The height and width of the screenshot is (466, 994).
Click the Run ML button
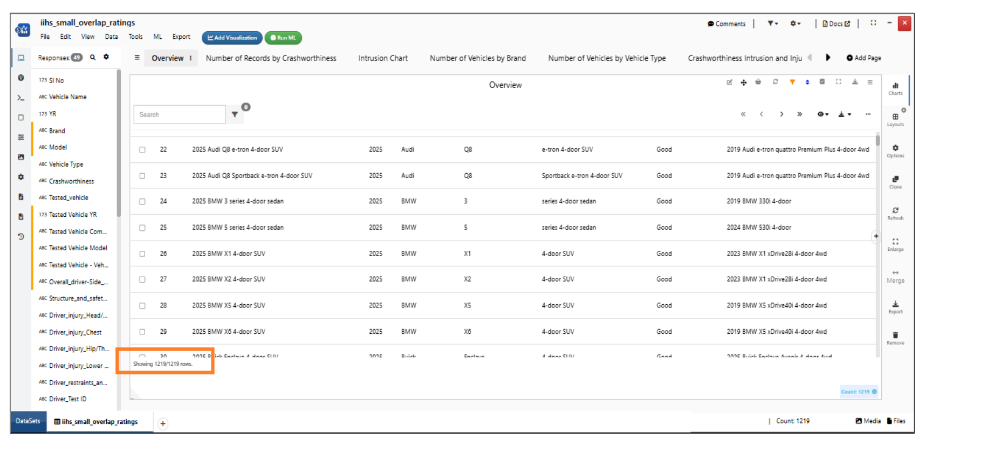pos(283,38)
